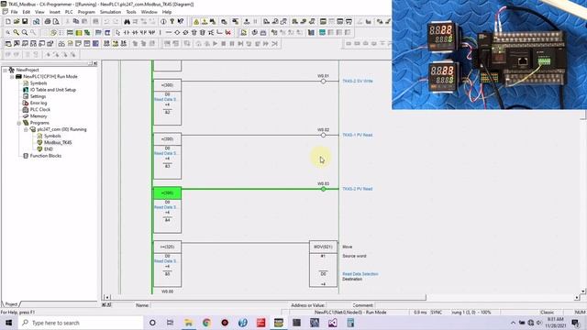
Task: Collapse the Programs tree node
Action: coord(19,123)
